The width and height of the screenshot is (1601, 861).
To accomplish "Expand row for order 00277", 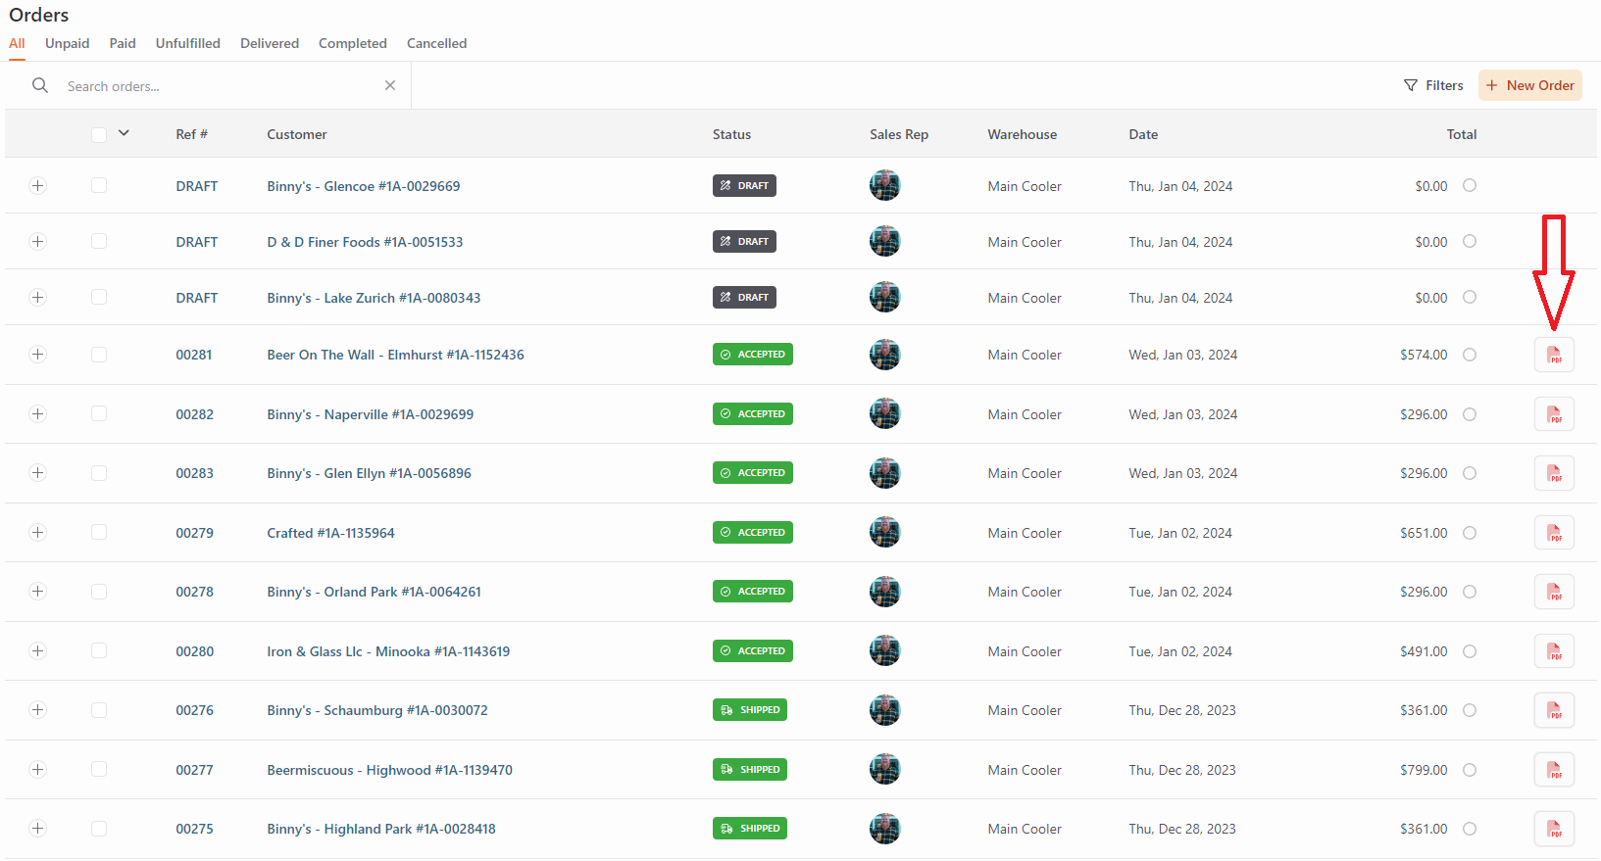I will [37, 769].
